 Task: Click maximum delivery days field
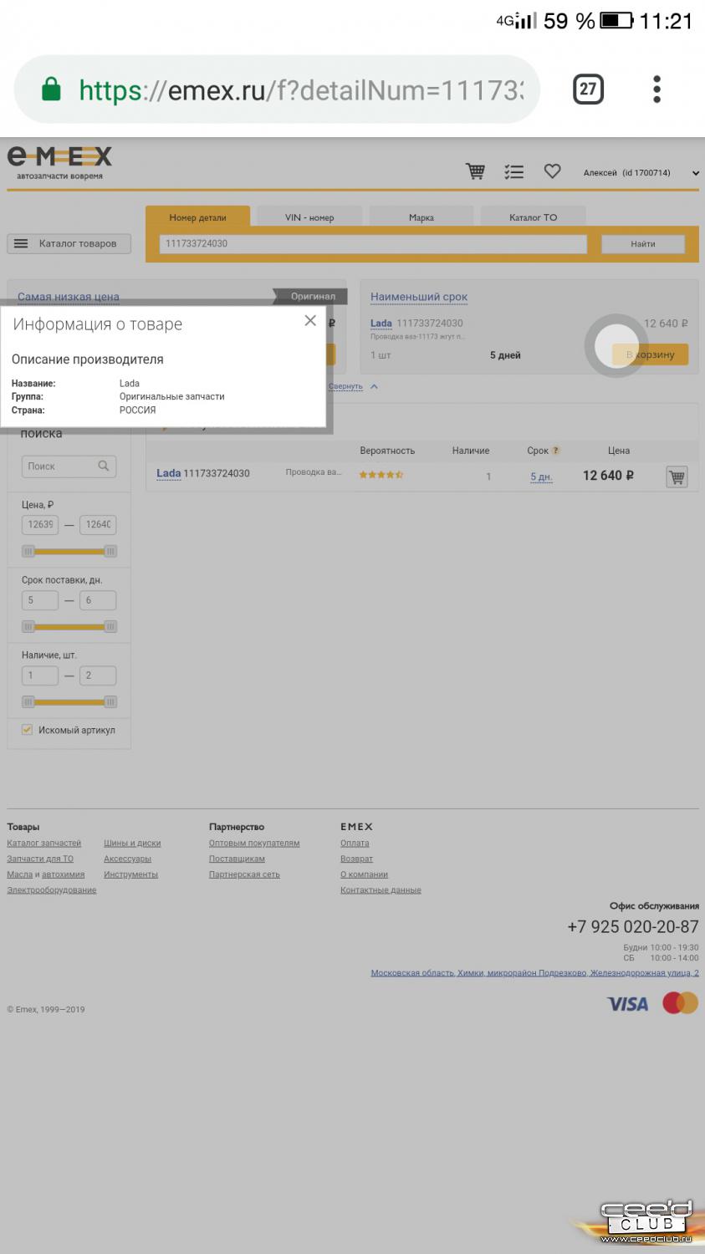[x=98, y=600]
